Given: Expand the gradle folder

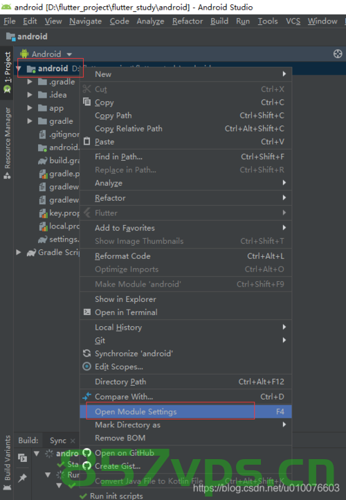Looking at the screenshot, I should tap(30, 121).
